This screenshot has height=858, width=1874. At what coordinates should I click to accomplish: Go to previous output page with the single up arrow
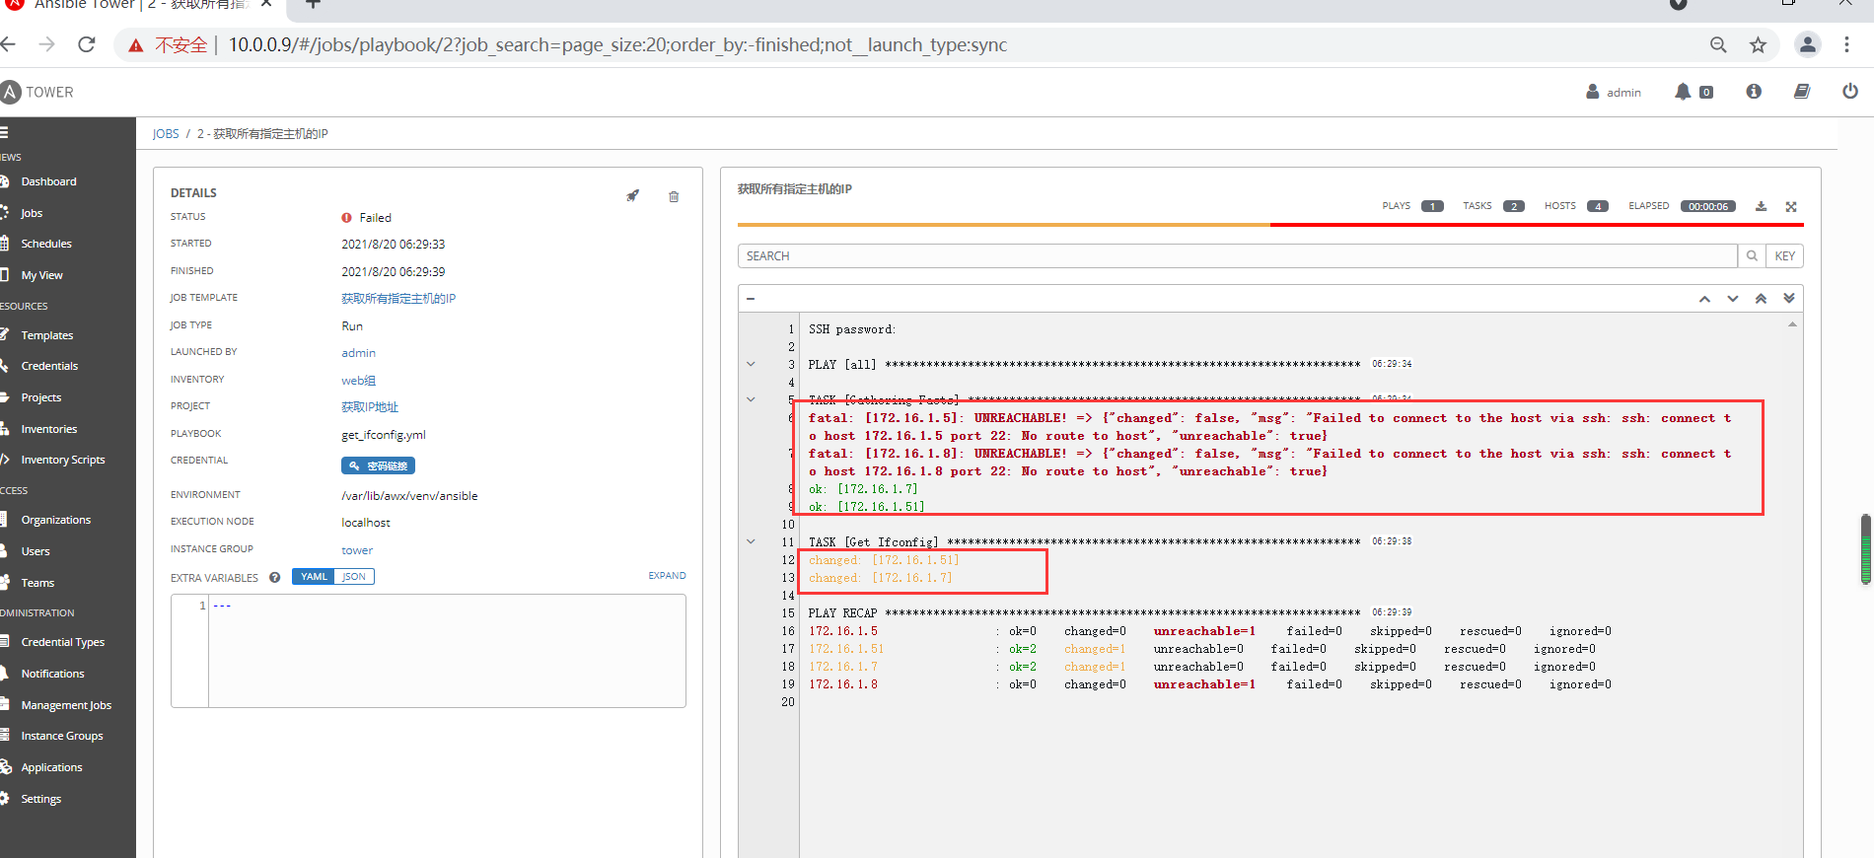click(x=1704, y=299)
